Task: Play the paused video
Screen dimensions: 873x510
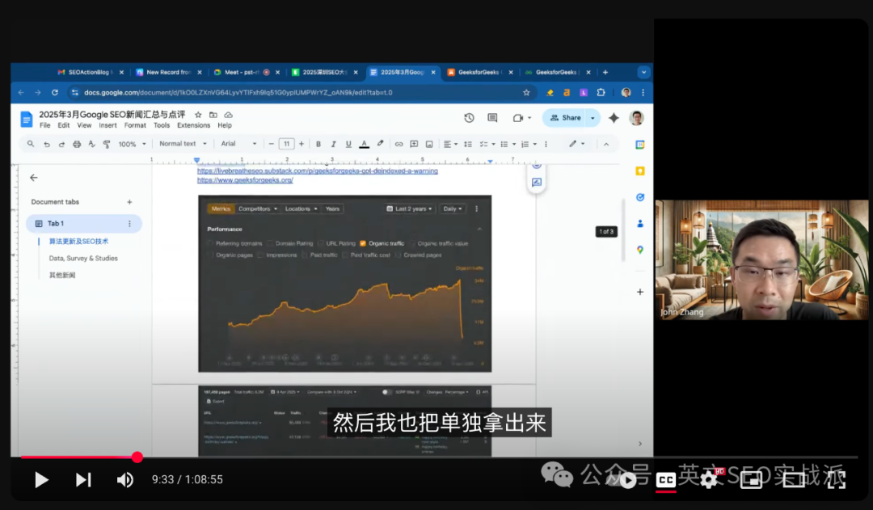Action: point(41,479)
